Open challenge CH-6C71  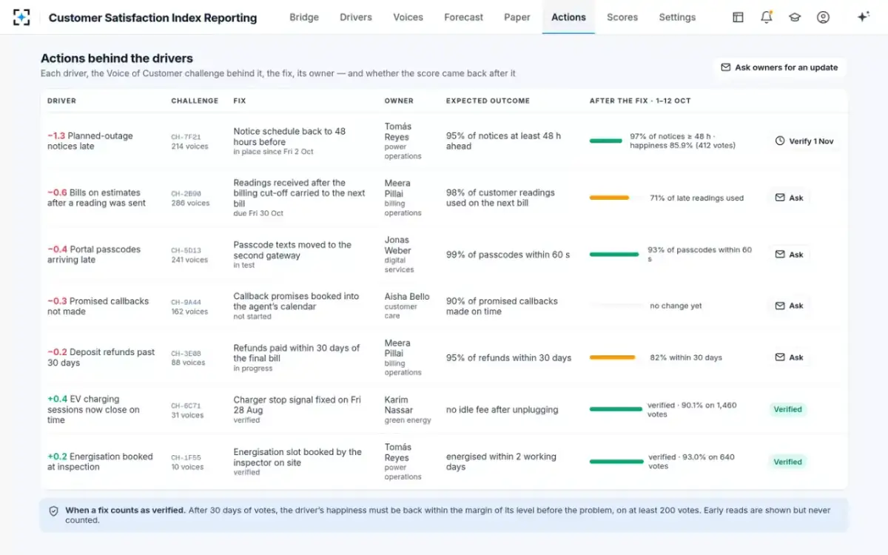(x=186, y=406)
